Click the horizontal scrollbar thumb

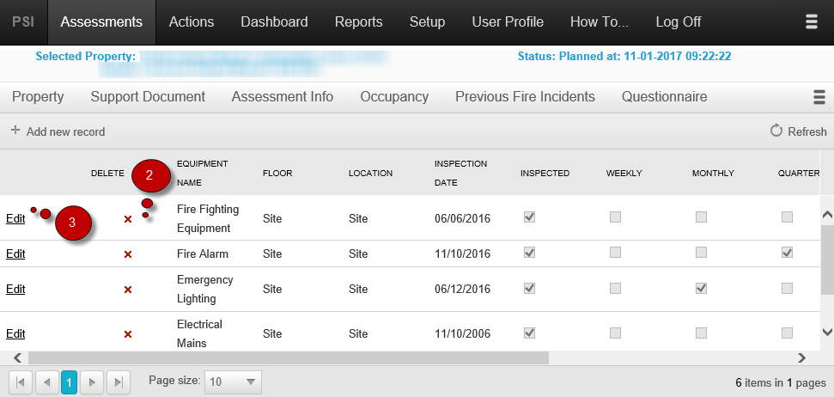[289, 357]
